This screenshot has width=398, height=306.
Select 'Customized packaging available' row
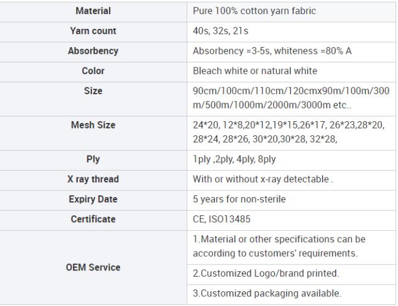[291, 294]
